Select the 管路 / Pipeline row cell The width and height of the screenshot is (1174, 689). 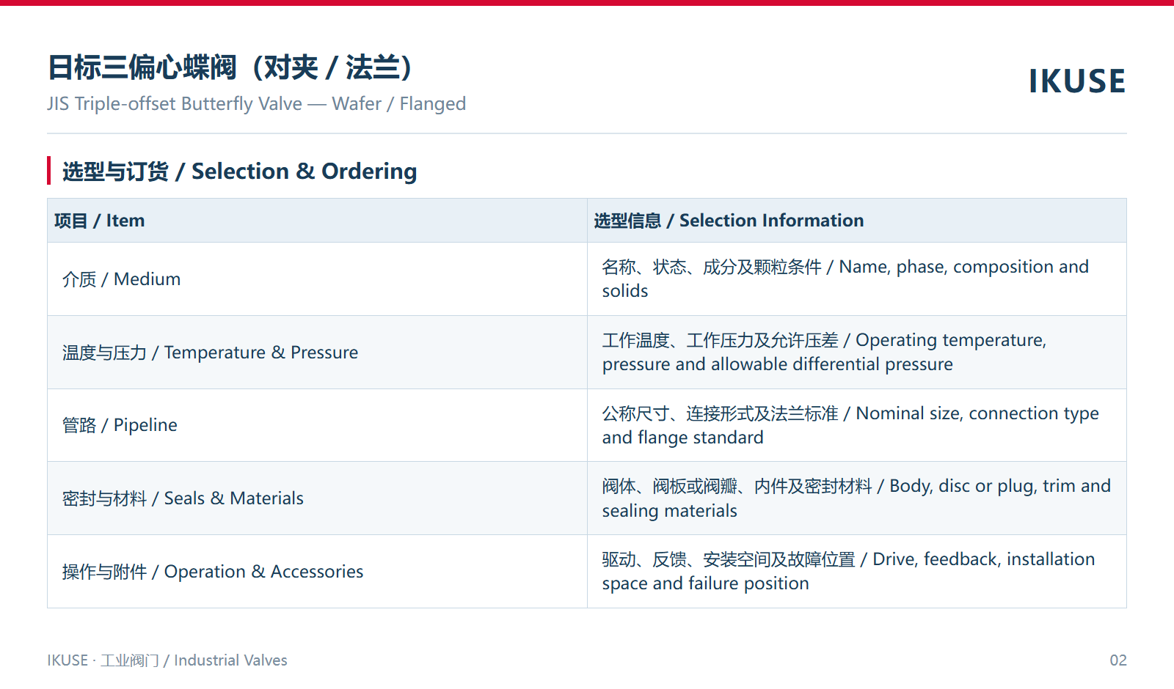tap(317, 425)
